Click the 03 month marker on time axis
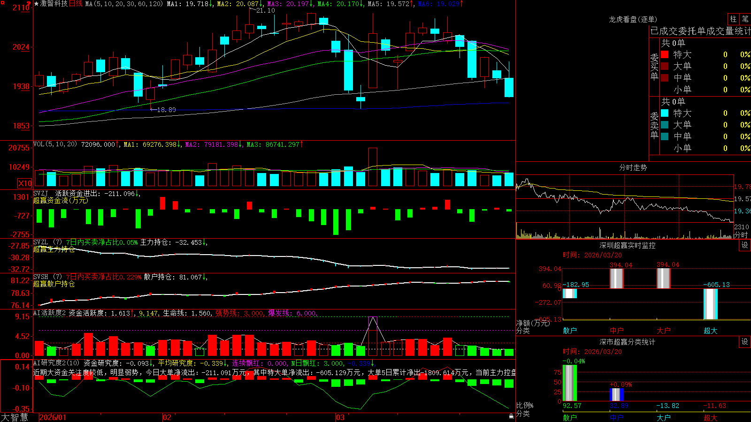 340,417
